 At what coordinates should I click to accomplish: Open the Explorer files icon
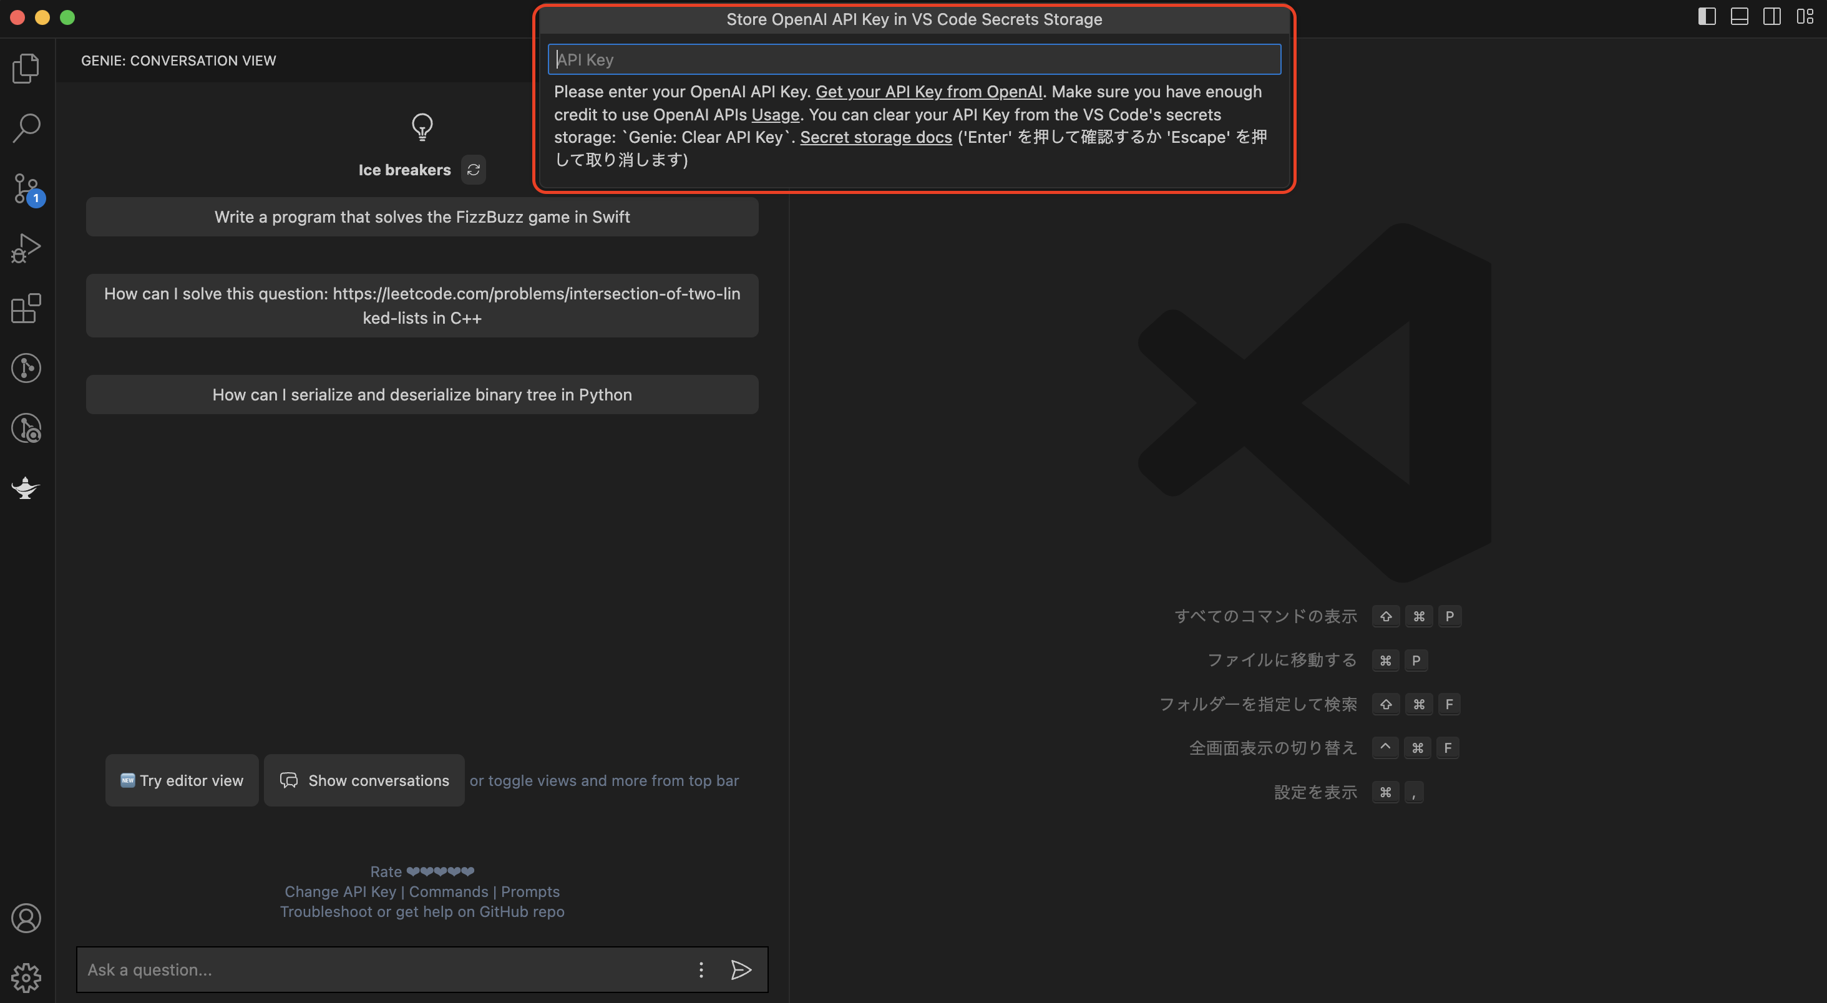(x=26, y=68)
